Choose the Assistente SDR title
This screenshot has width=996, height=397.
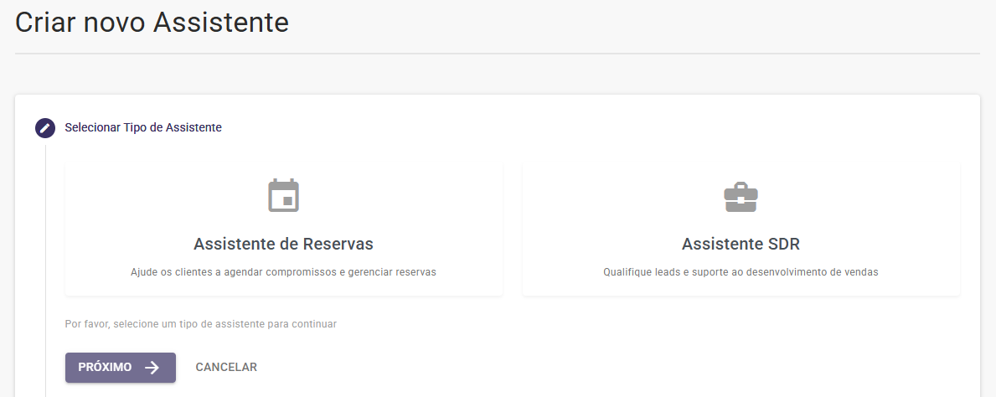(x=741, y=244)
